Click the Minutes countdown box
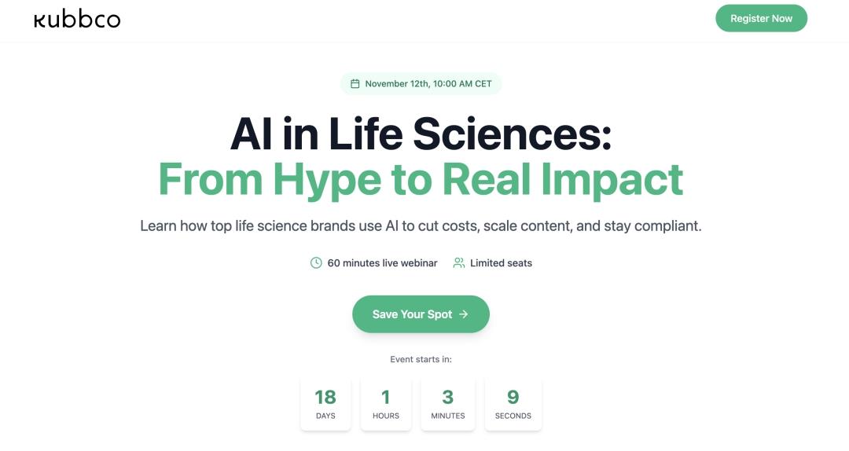This screenshot has width=849, height=451. (x=448, y=404)
